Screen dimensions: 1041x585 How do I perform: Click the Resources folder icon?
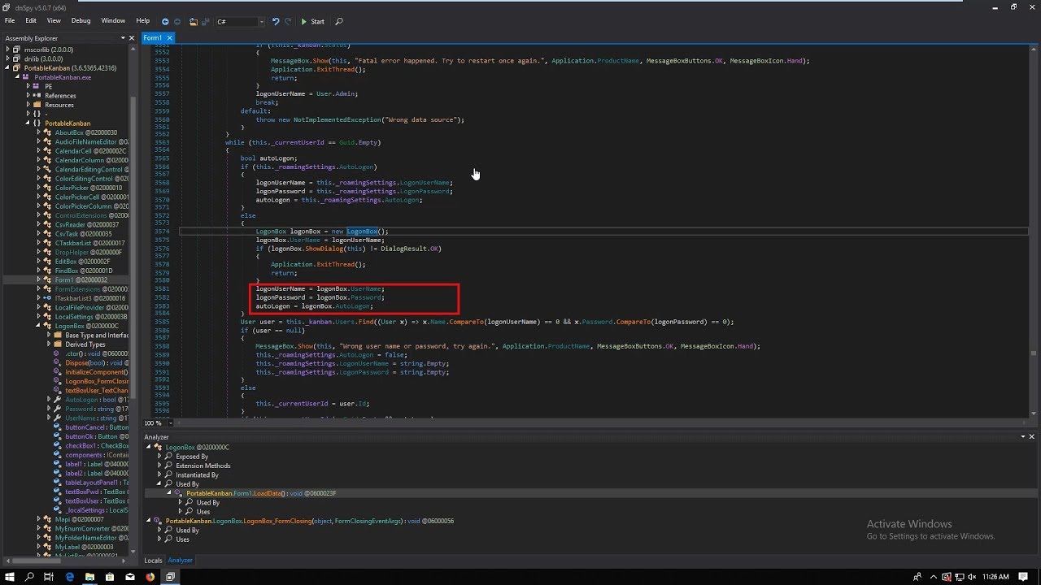(38, 105)
